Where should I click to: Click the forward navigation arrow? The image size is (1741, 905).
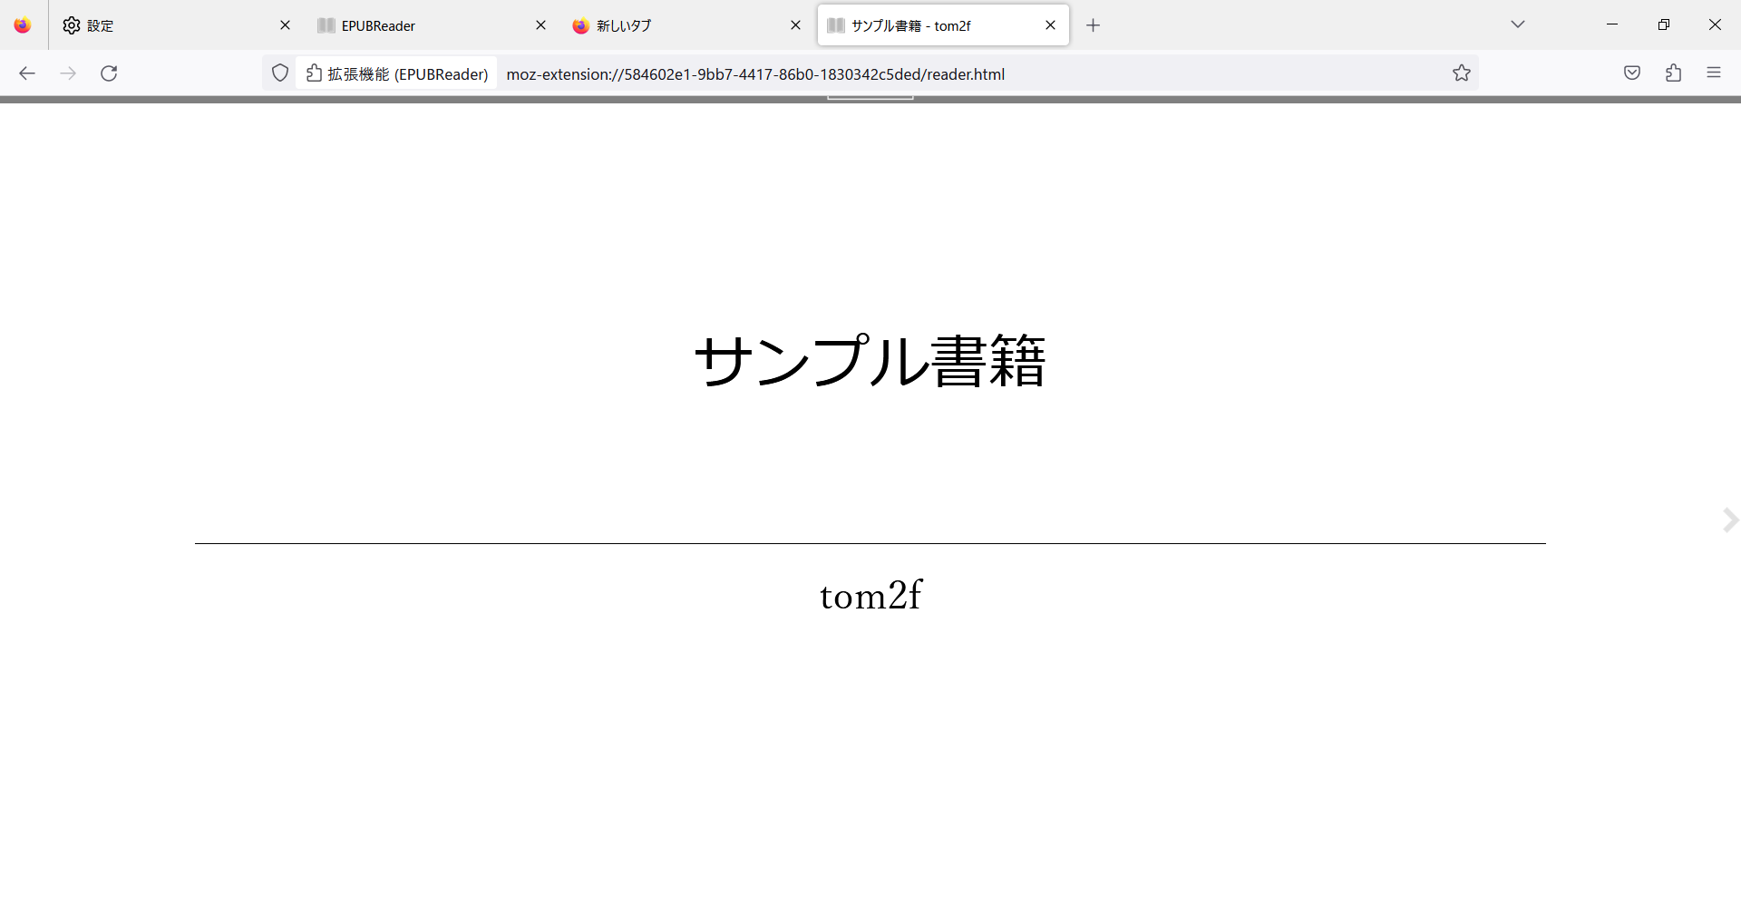68,73
